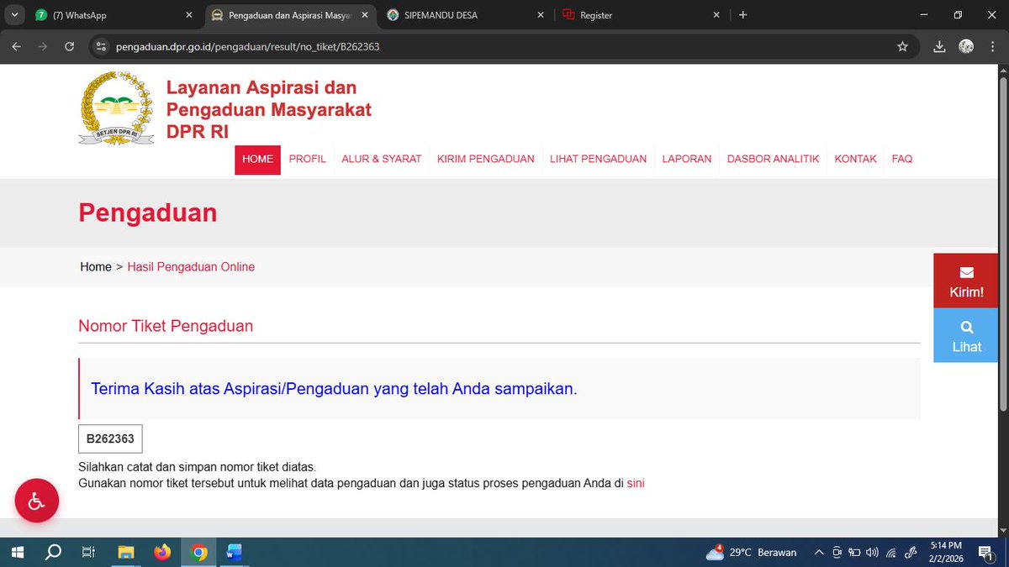Open weather widget 29°C Berawan
The width and height of the screenshot is (1009, 567).
pos(752,553)
